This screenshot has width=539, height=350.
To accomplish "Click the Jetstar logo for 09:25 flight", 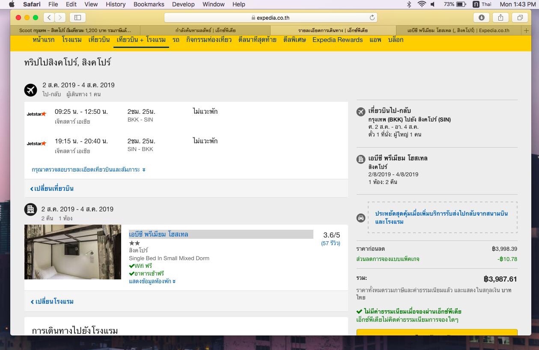I will click(36, 114).
